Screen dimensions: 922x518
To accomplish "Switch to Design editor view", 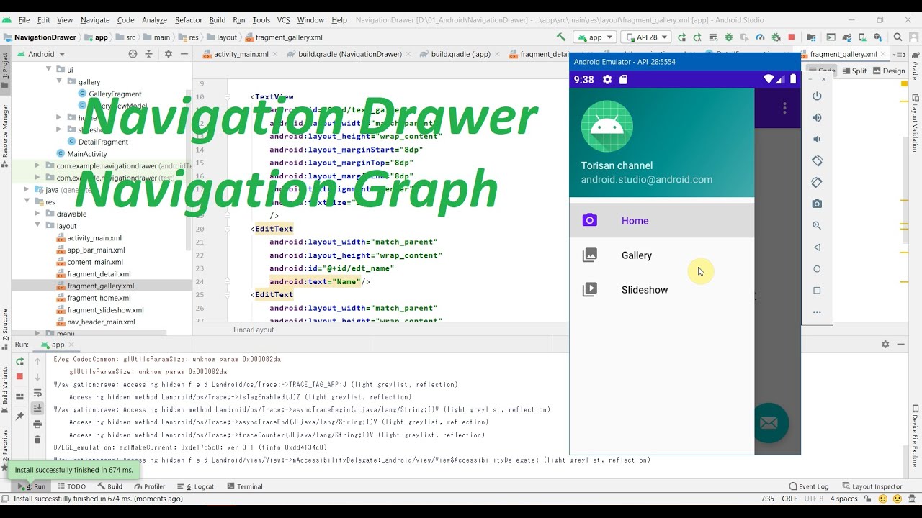I will point(889,71).
